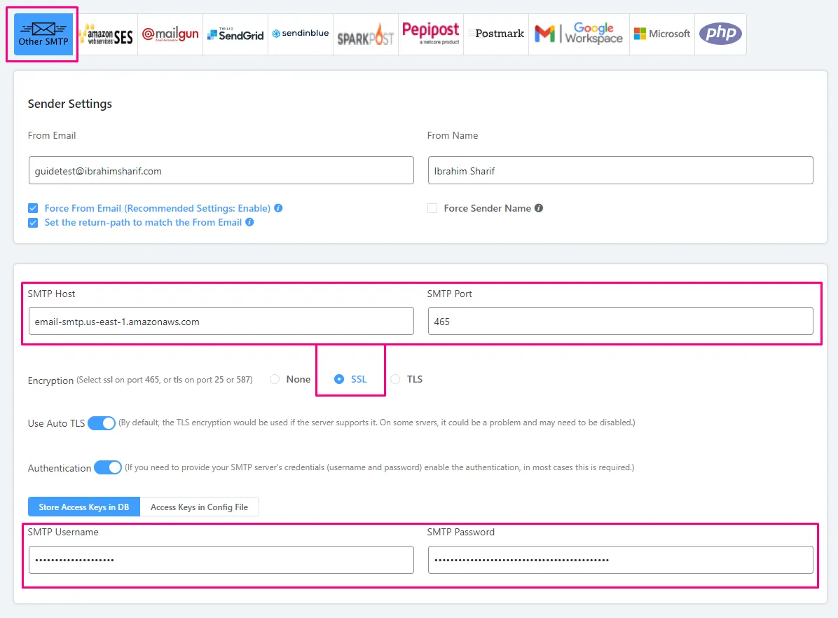Screen dimensions: 838x618
Task: Choose the Postmark provider logo
Action: (496, 34)
